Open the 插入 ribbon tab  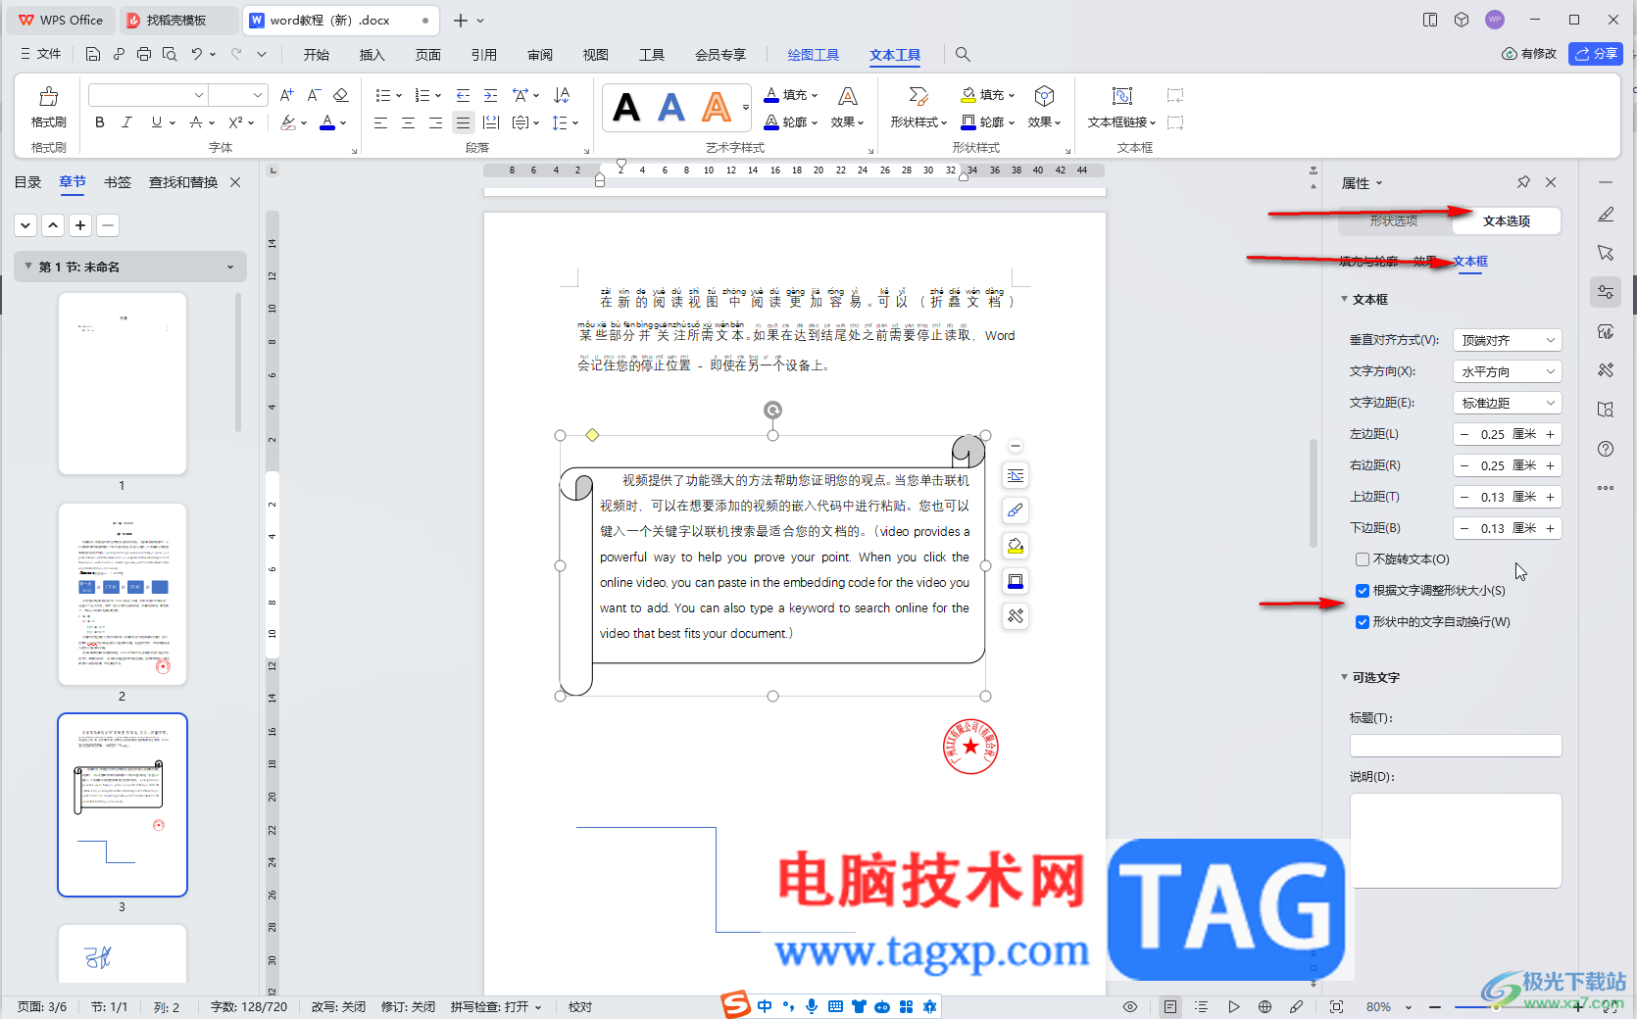[x=372, y=55]
